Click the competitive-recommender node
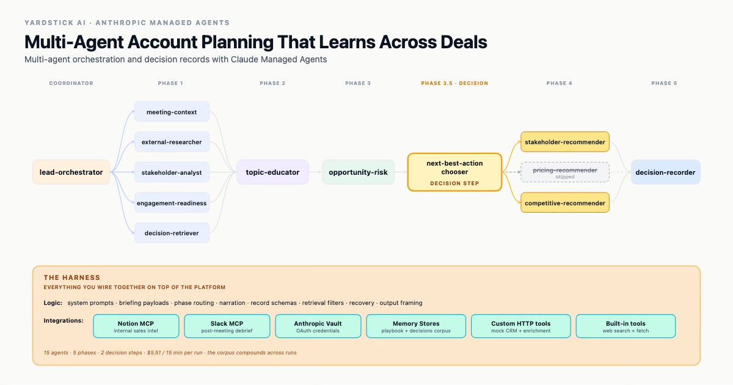 pos(565,203)
